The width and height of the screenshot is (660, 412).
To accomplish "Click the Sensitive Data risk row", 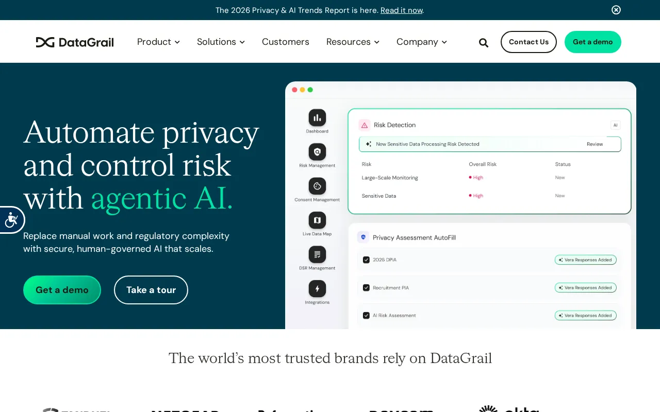I will [x=490, y=196].
